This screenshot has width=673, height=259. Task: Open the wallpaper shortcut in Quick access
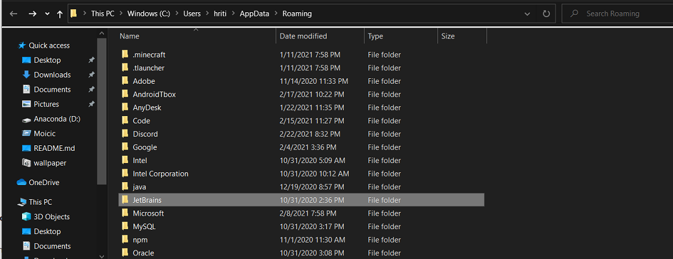point(50,162)
